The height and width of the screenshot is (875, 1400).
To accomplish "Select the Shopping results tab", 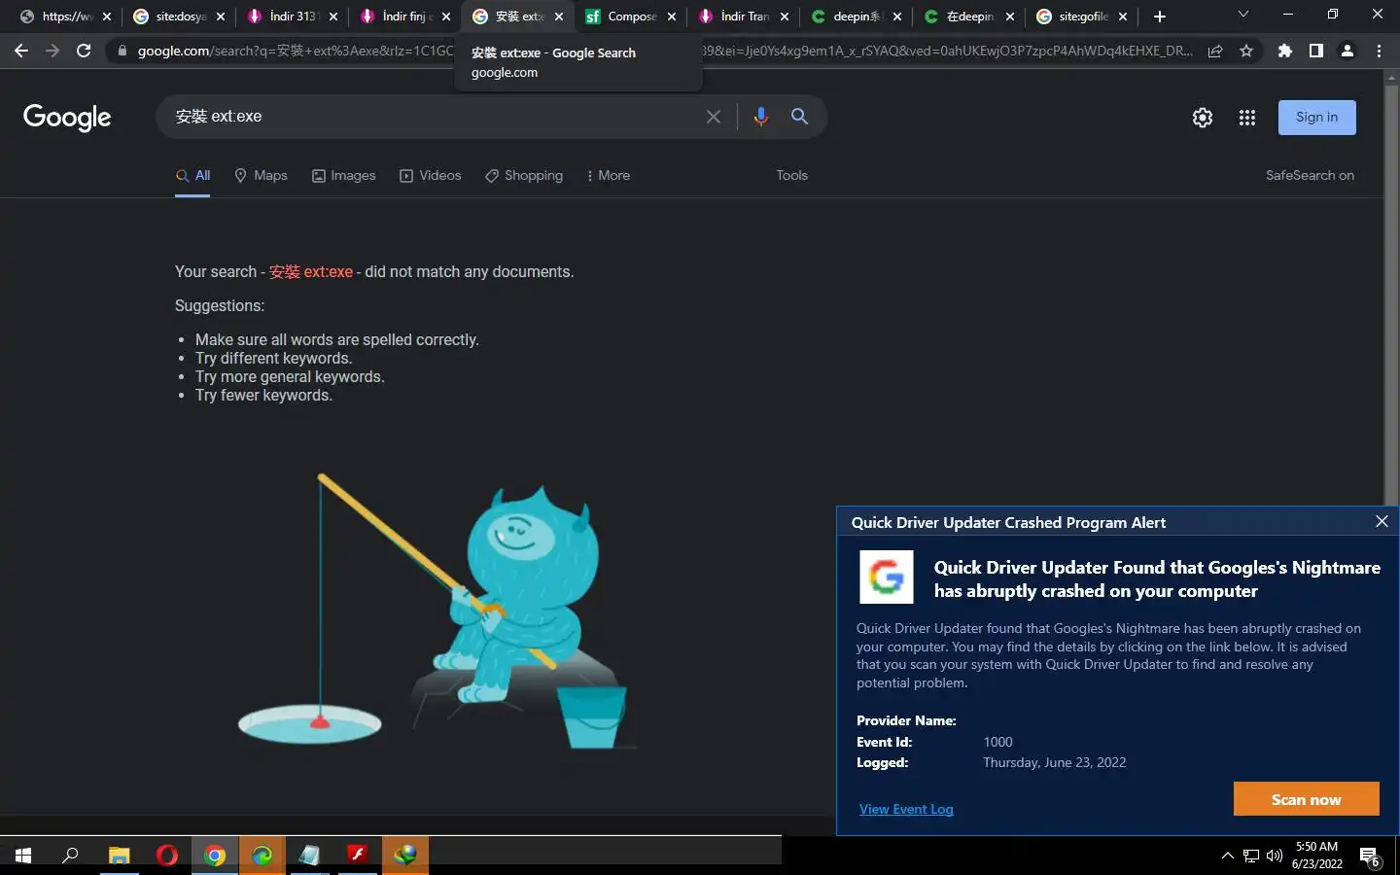I will 524,176.
